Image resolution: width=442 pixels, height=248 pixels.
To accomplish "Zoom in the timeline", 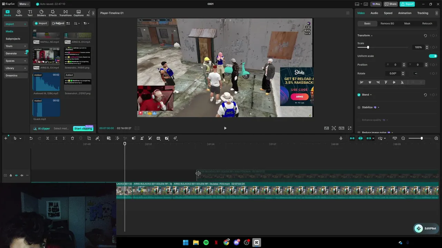I will pos(436,138).
